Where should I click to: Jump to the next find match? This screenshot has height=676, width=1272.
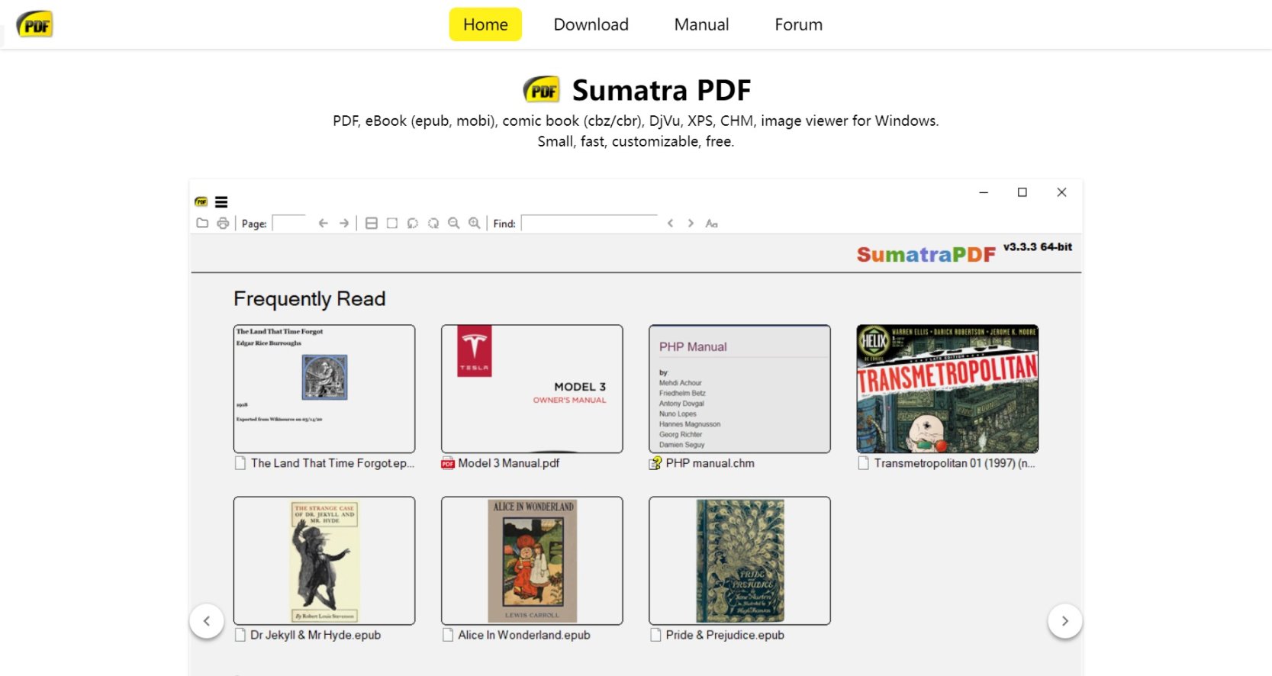[x=691, y=224]
